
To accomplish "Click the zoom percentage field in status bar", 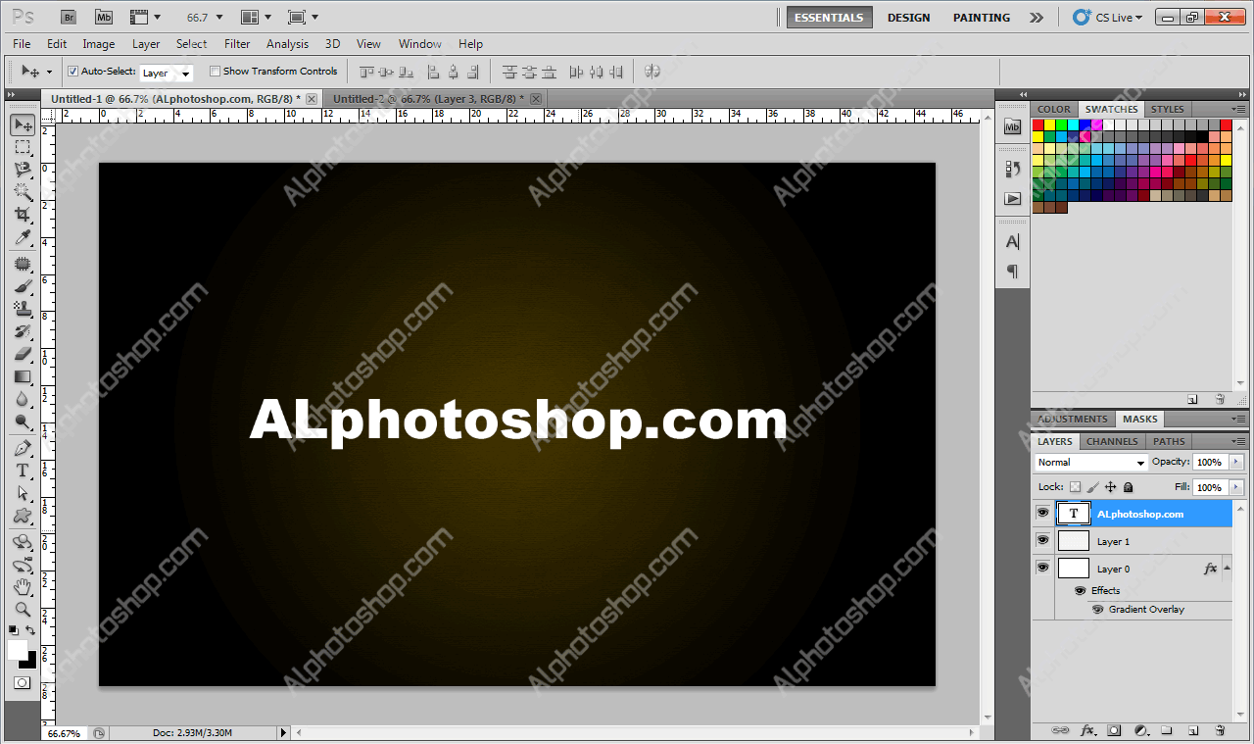I will pos(66,733).
